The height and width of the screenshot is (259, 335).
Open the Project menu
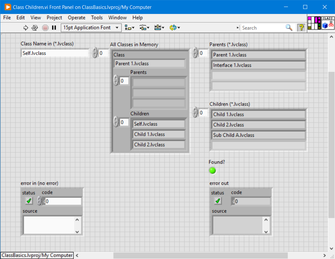(54, 18)
